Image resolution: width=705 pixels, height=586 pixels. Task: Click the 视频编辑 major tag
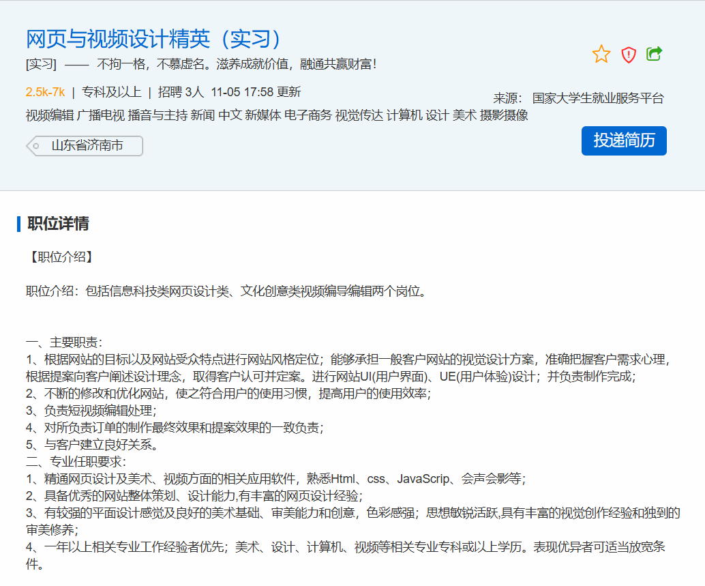click(50, 115)
